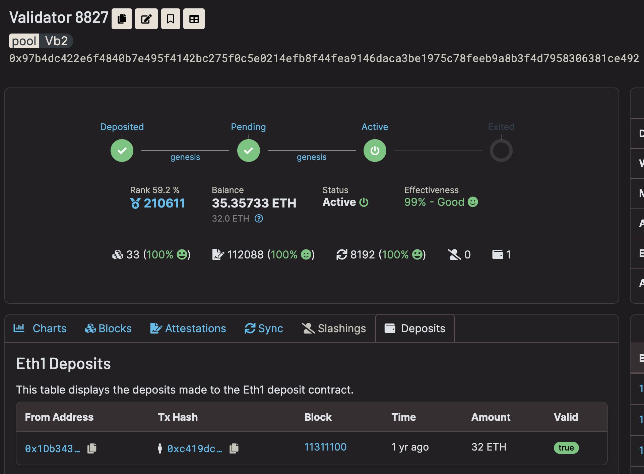Click the wallet icon showing 1
The height and width of the screenshot is (474, 644).
pyautogui.click(x=498, y=254)
